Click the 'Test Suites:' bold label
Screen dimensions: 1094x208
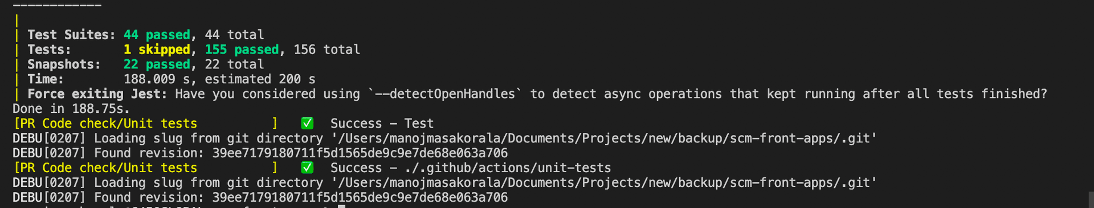pos(72,35)
